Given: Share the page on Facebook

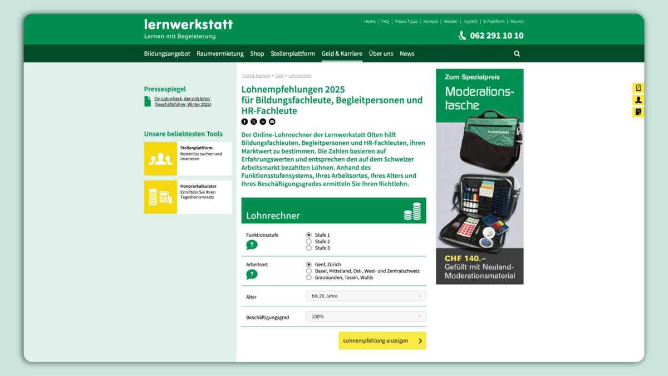Looking at the screenshot, I should coord(244,121).
